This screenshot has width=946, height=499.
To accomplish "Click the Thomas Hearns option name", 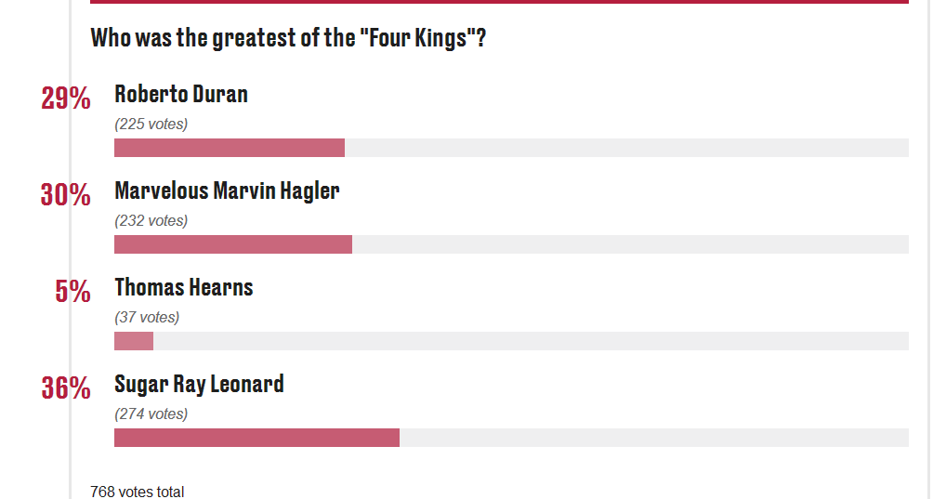I will coord(183,287).
